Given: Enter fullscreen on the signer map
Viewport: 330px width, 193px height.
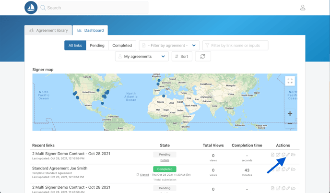Looking at the screenshot, I should pyautogui.click(x=290, y=81).
